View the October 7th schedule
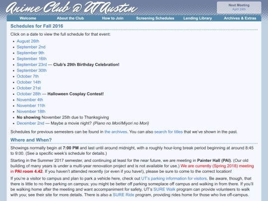 point(28,76)
